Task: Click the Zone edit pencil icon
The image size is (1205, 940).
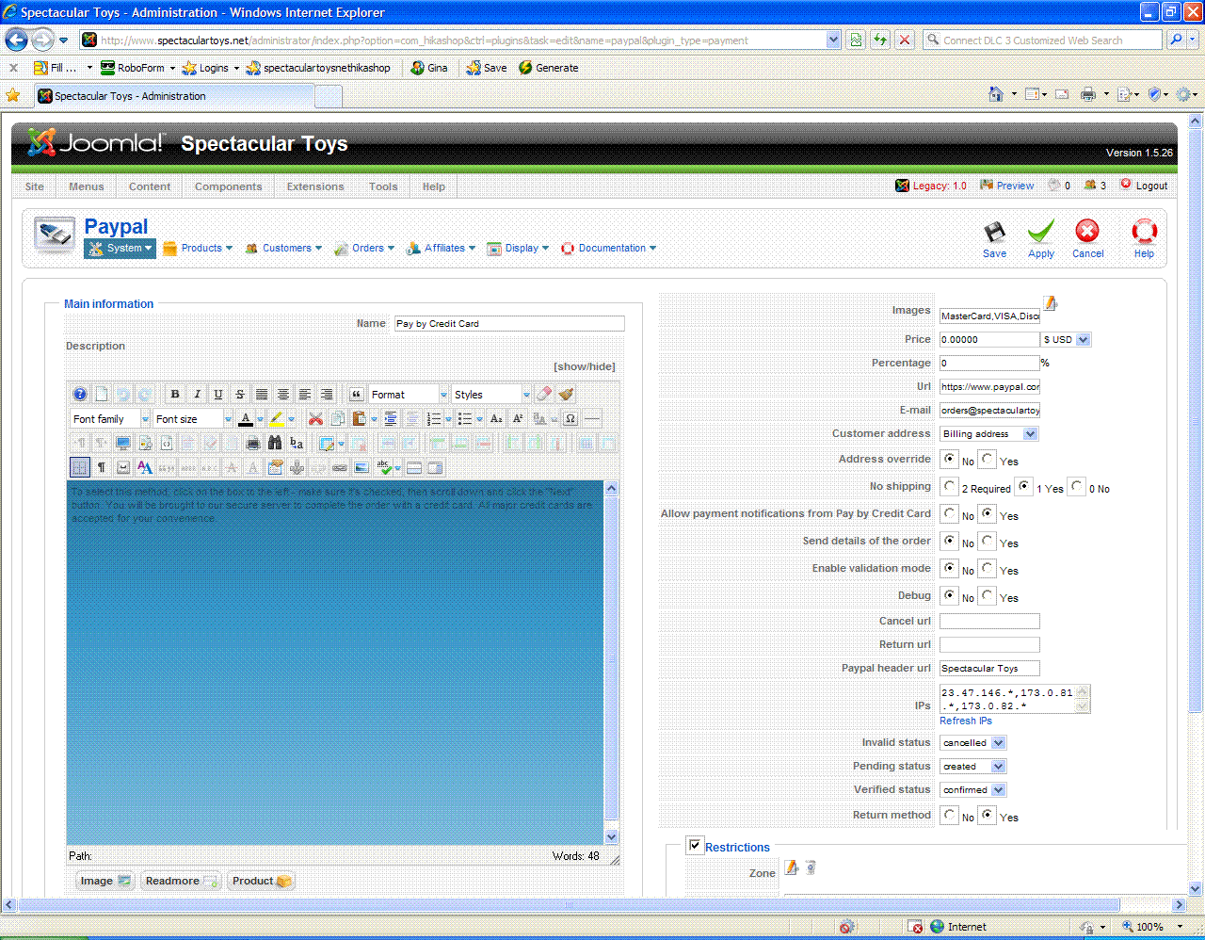Action: tap(792, 867)
